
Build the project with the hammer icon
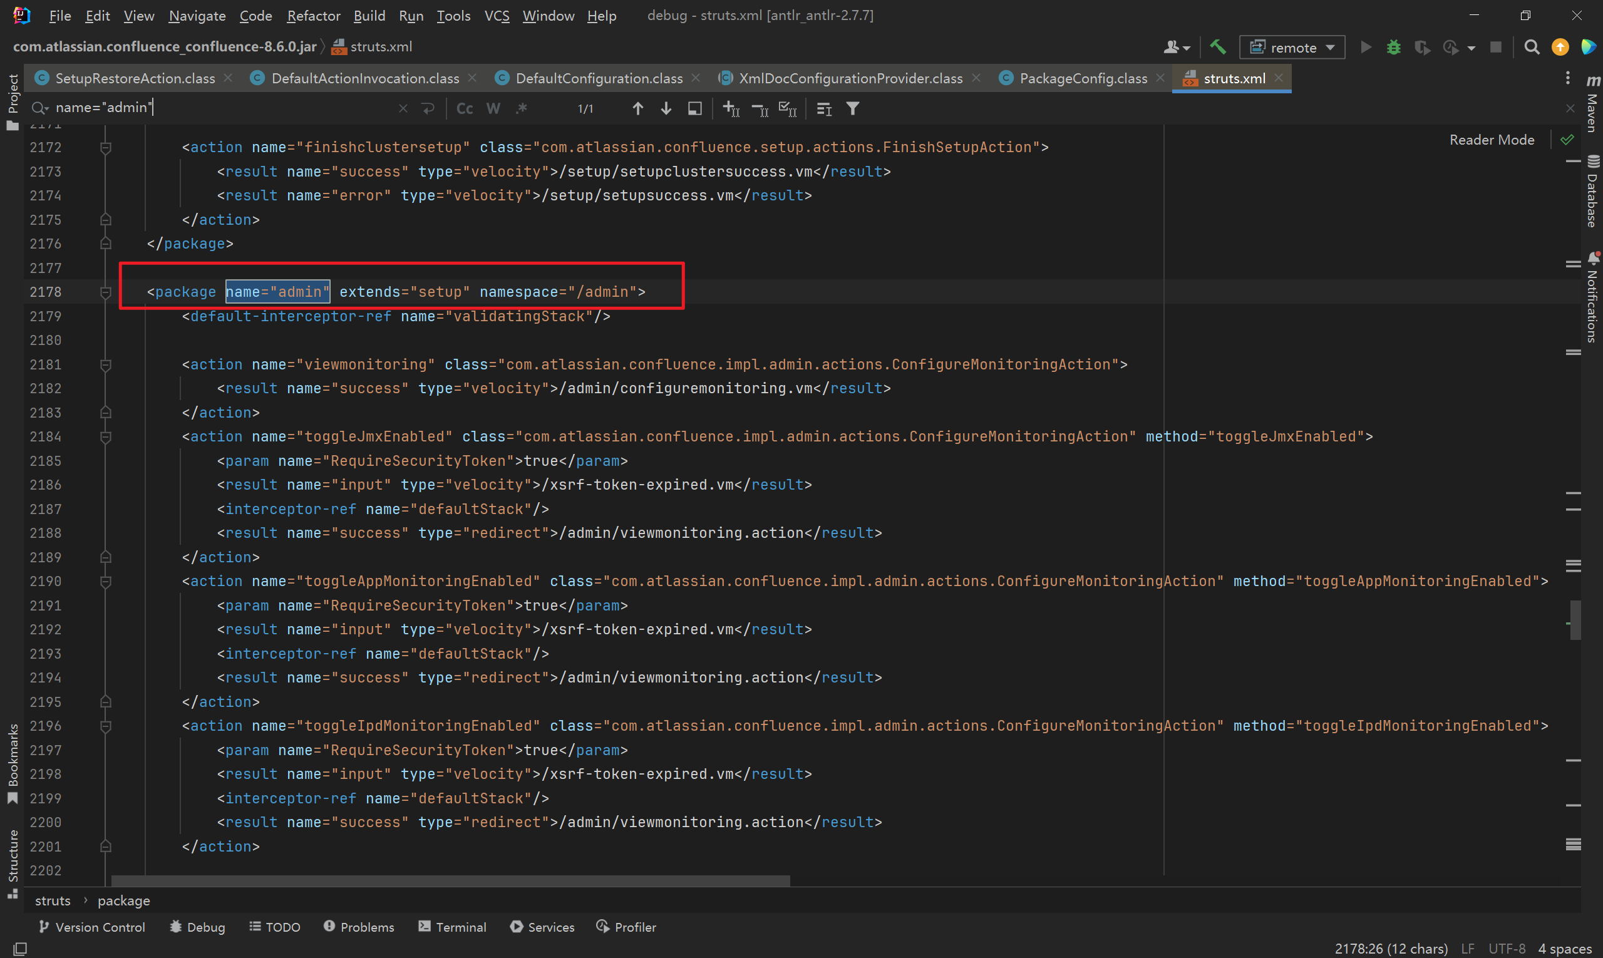pyautogui.click(x=1217, y=47)
